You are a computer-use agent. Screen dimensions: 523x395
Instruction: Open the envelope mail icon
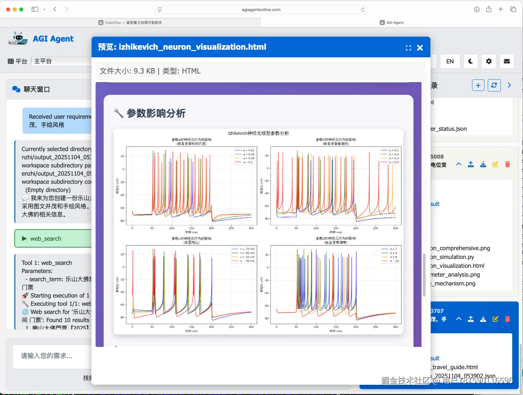click(507, 61)
